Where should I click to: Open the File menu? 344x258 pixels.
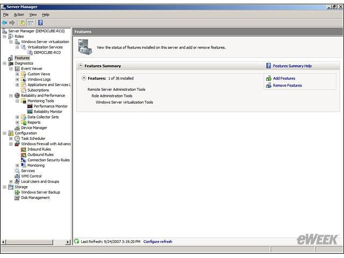click(6, 15)
